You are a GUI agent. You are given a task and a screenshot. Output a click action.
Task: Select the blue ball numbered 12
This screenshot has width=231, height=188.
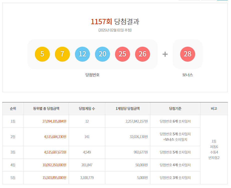82,54
